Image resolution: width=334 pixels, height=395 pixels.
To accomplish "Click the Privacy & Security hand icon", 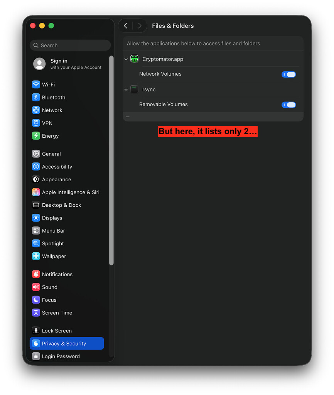I will coord(36,343).
